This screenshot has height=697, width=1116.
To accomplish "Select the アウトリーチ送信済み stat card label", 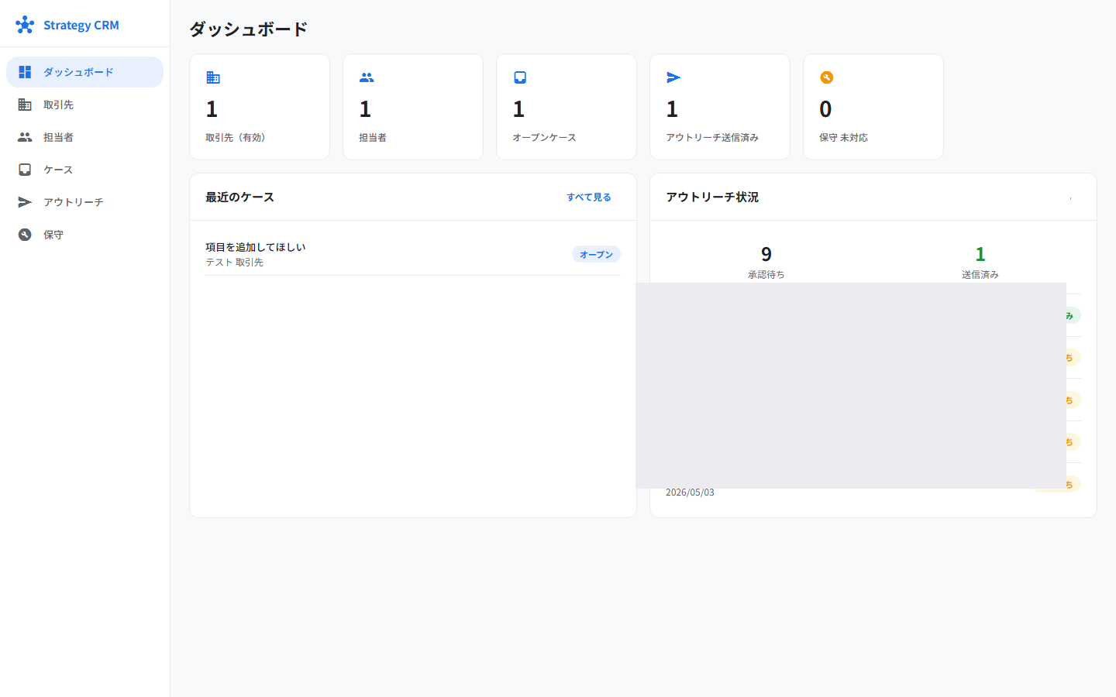I will [712, 137].
